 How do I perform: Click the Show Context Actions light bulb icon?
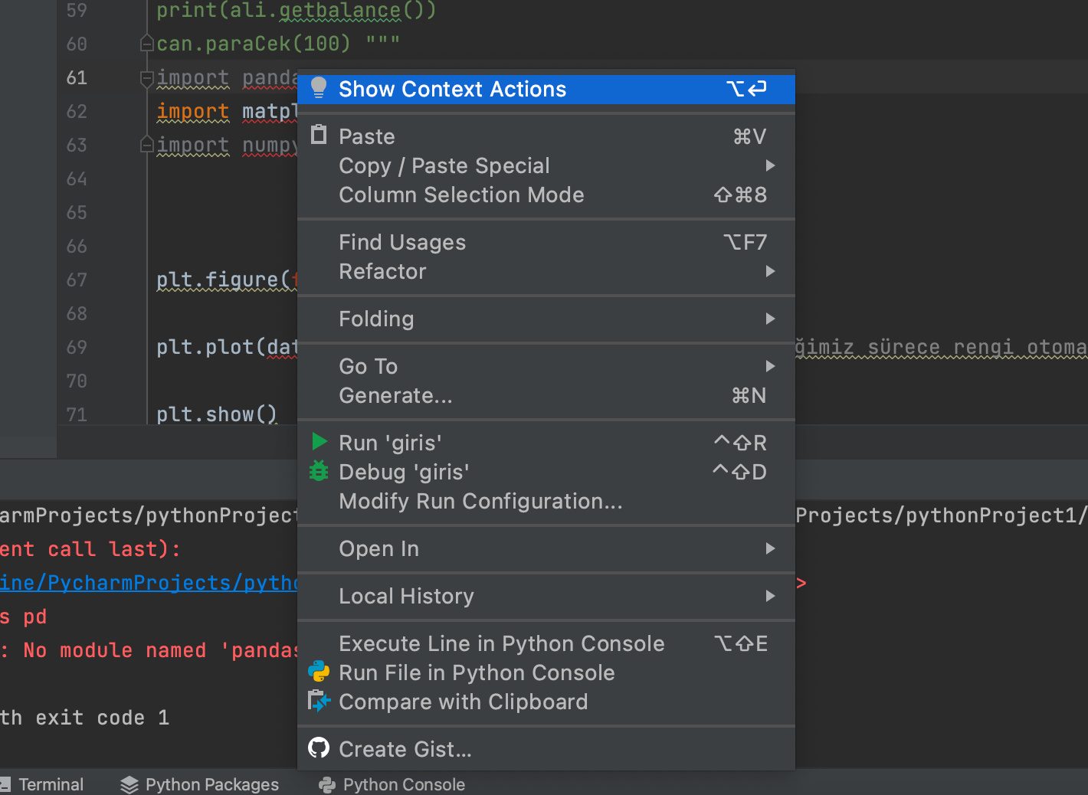click(x=319, y=87)
